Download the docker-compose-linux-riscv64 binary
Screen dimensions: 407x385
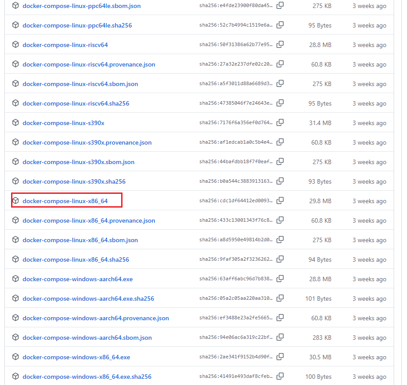tap(65, 45)
